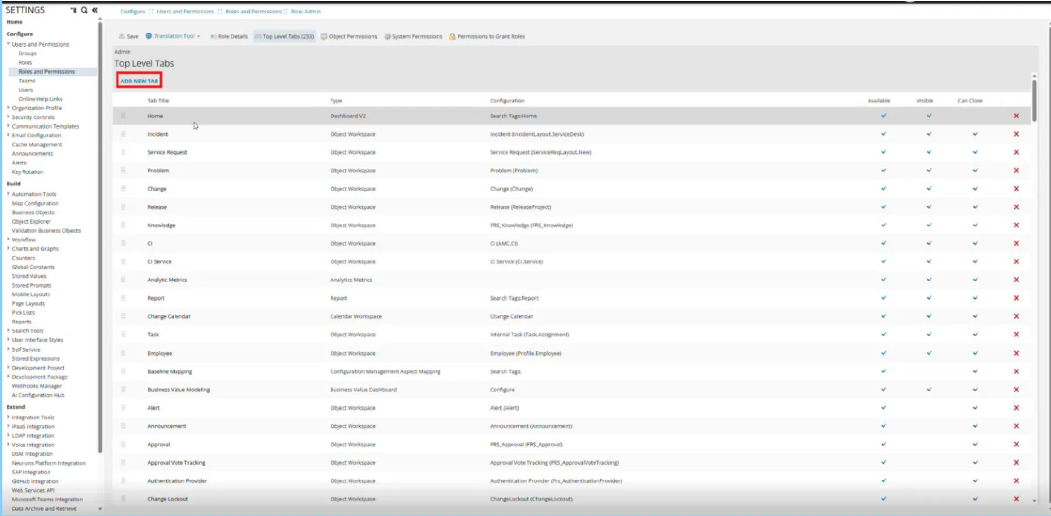Select the drag handle on the Employee row
Image resolution: width=1051 pixels, height=516 pixels.
pos(123,353)
